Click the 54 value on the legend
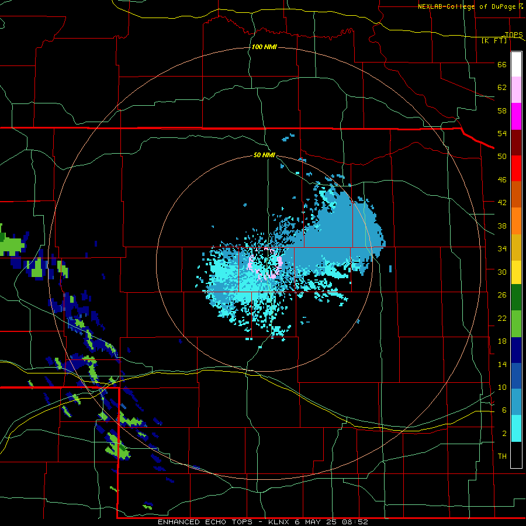Screen dimensions: 526x526 point(502,133)
